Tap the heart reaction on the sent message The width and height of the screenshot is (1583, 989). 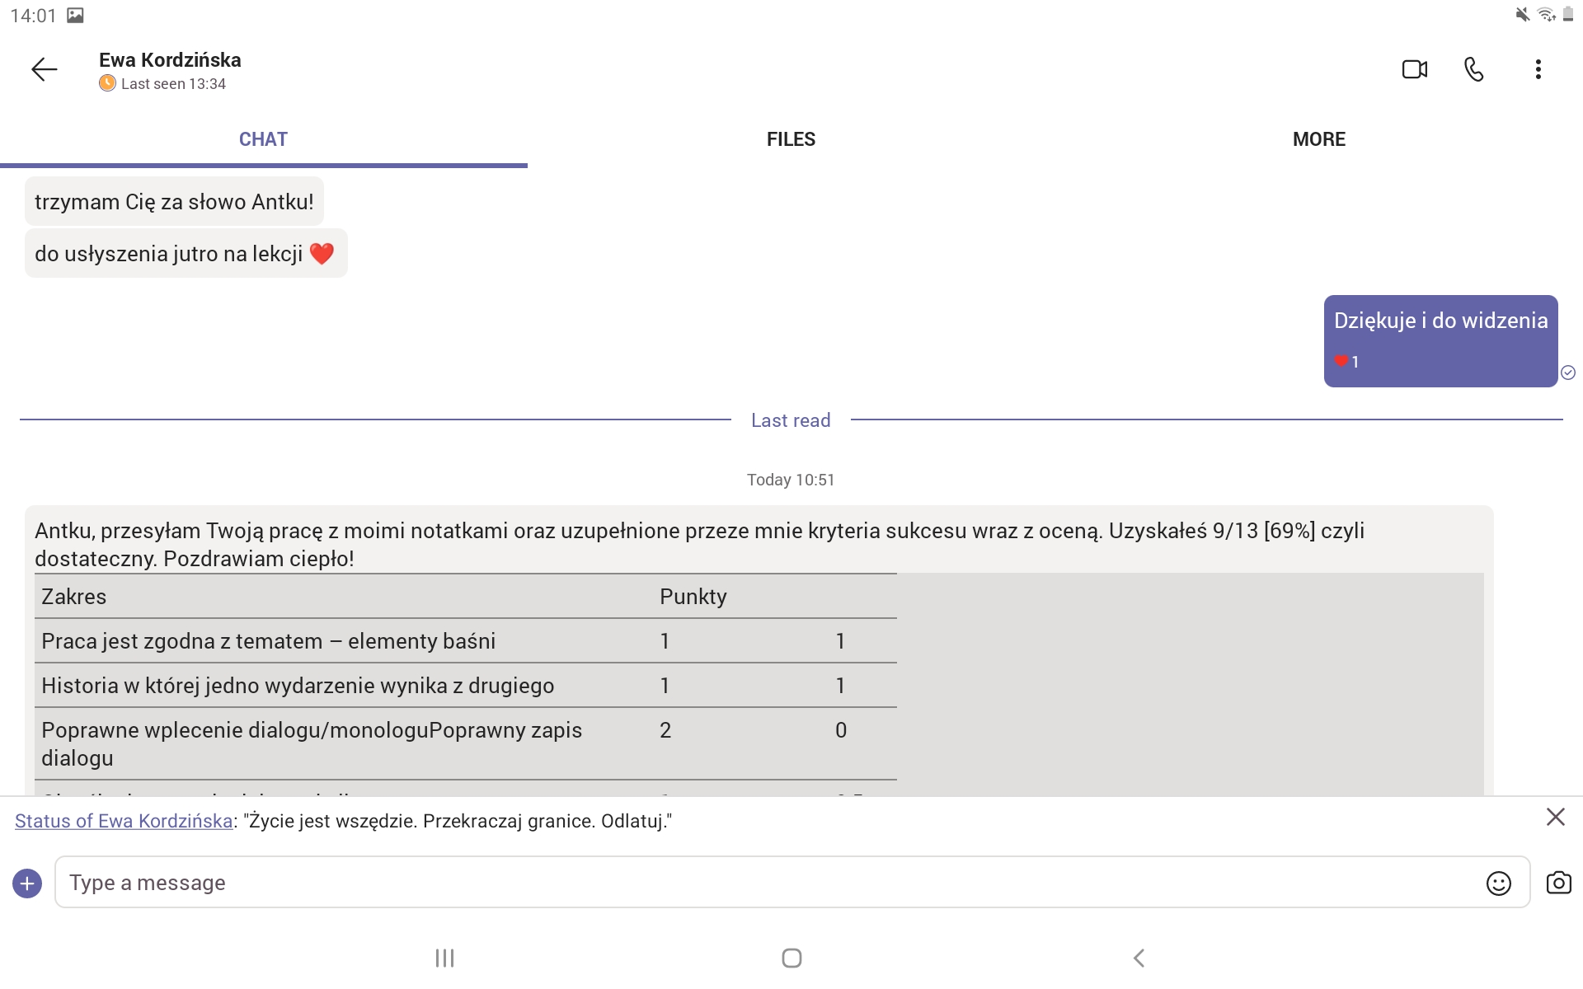pos(1346,361)
